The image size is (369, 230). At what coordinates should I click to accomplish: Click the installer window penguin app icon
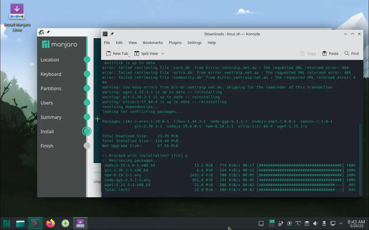point(41,32)
